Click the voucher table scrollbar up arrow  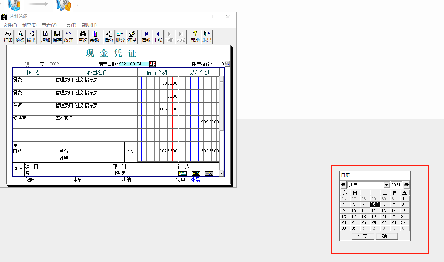click(222, 79)
